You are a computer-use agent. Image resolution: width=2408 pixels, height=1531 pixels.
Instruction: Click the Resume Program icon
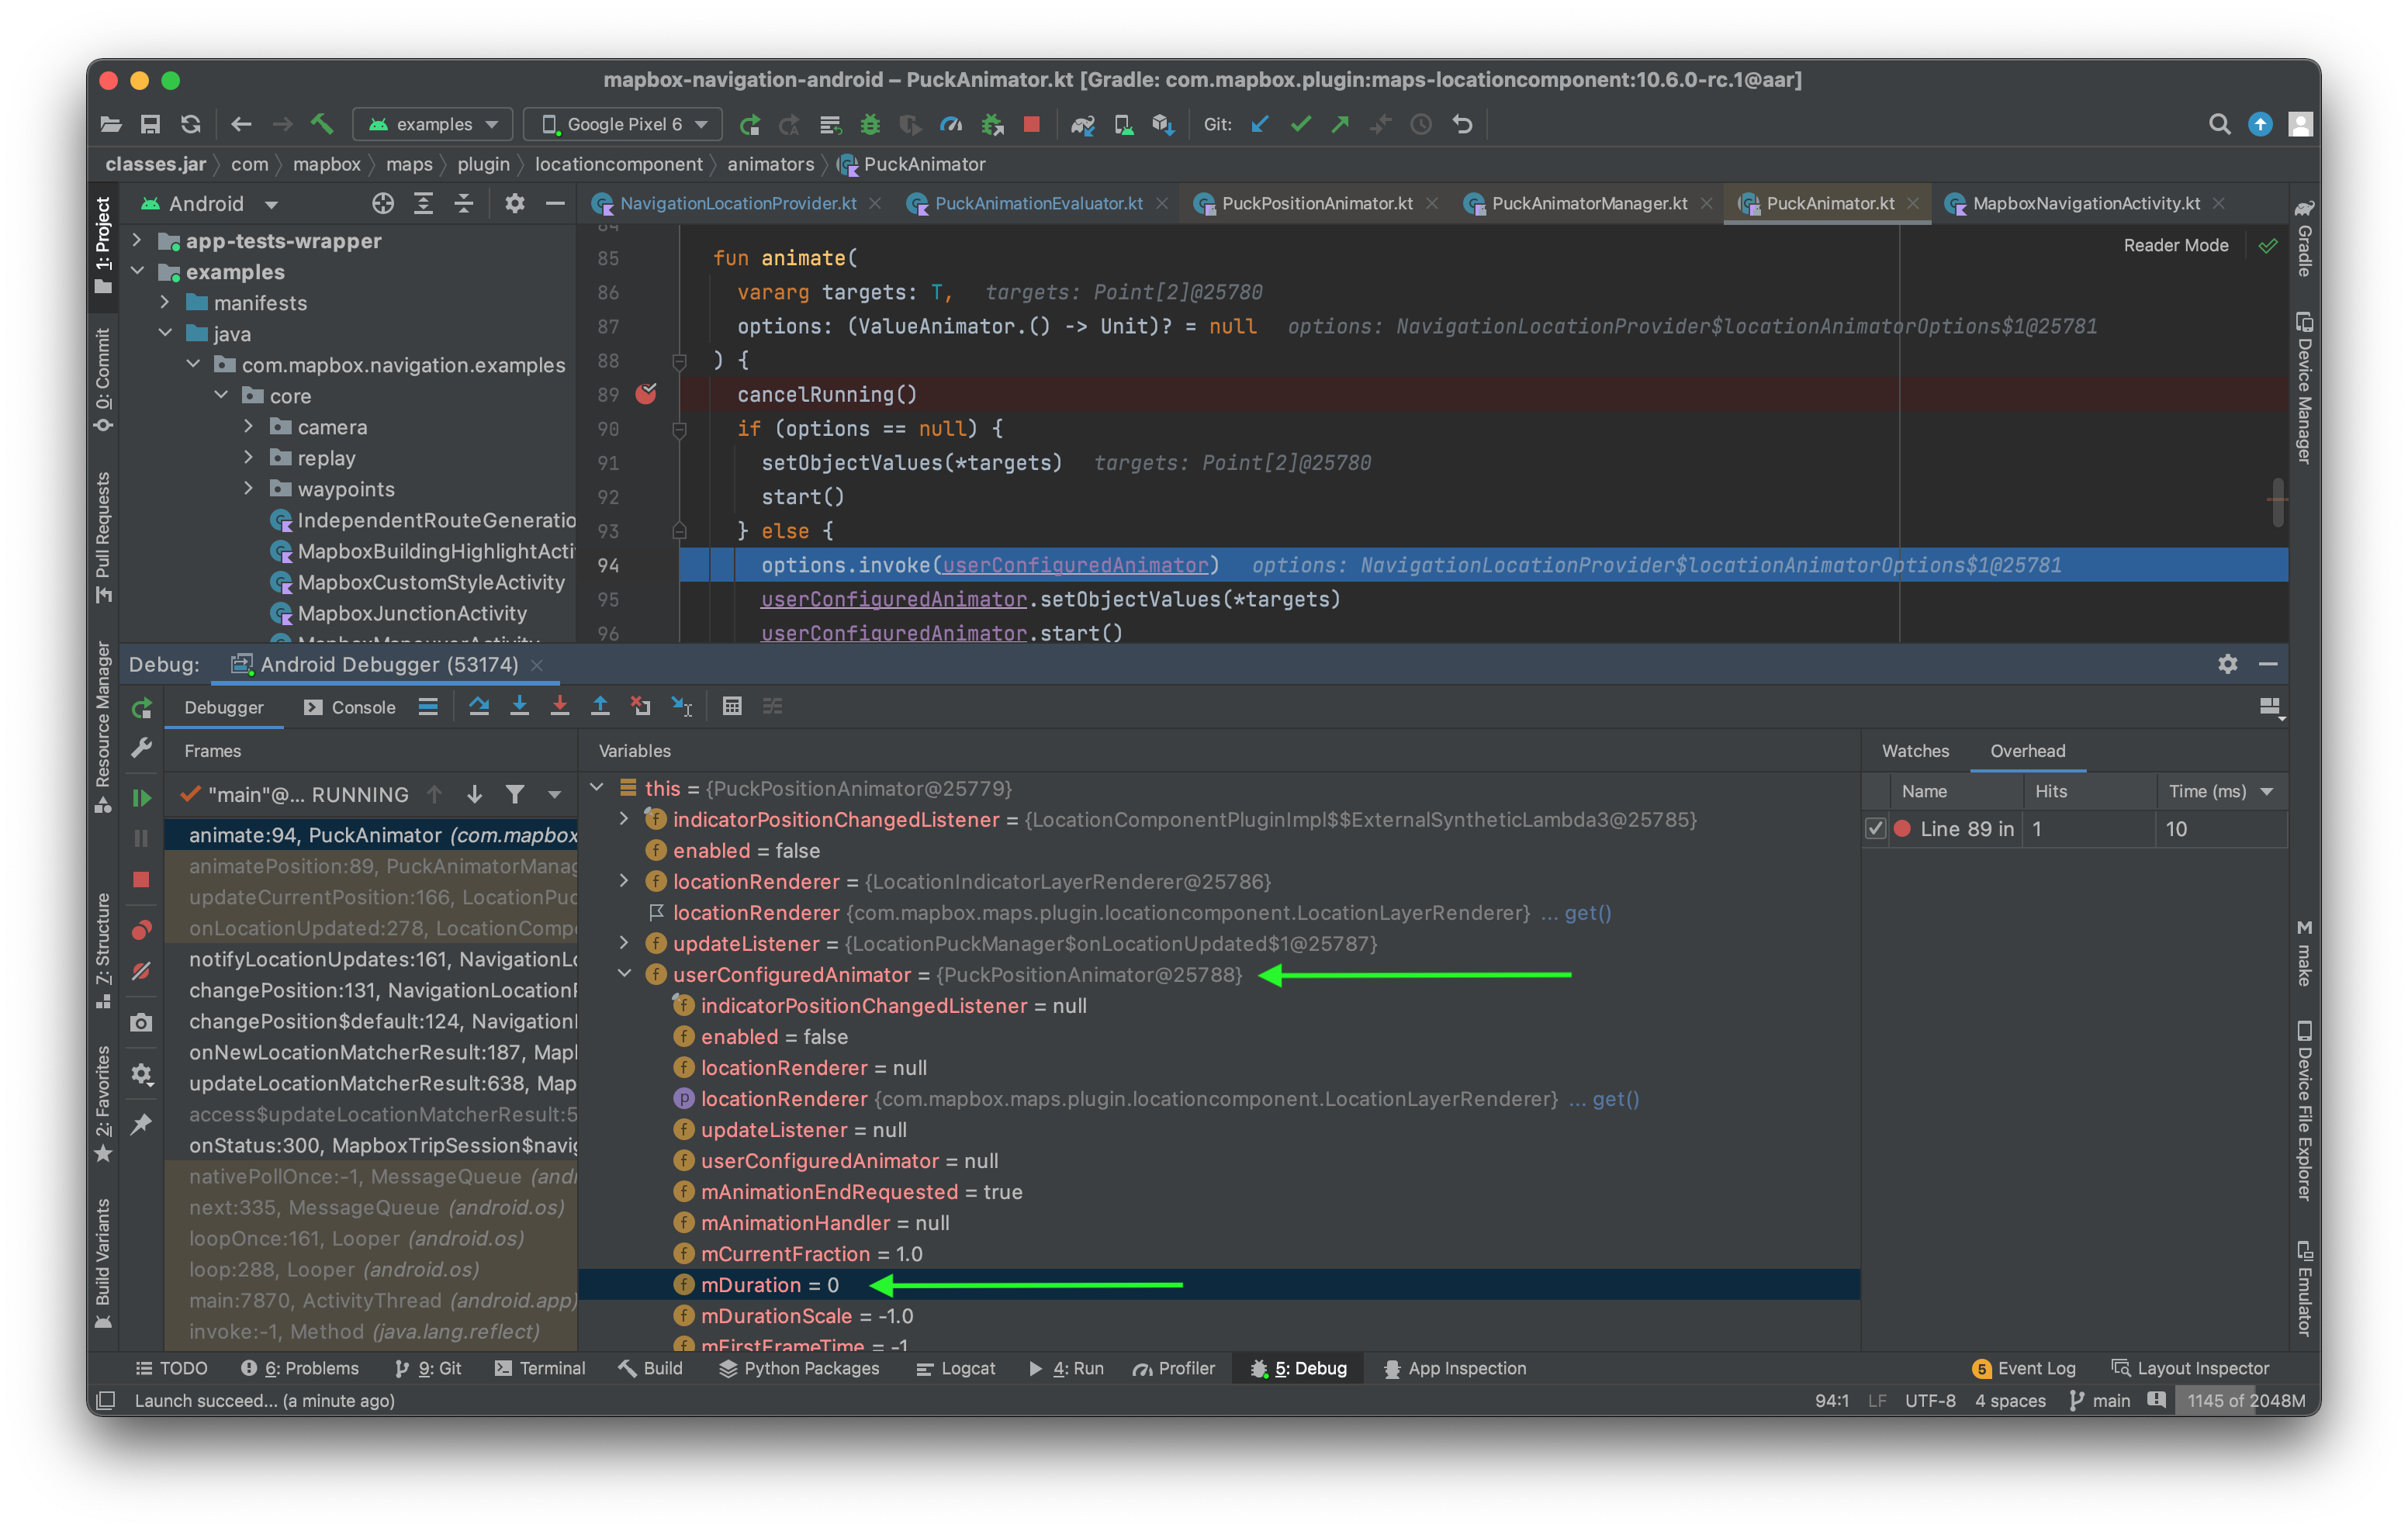pos(141,798)
